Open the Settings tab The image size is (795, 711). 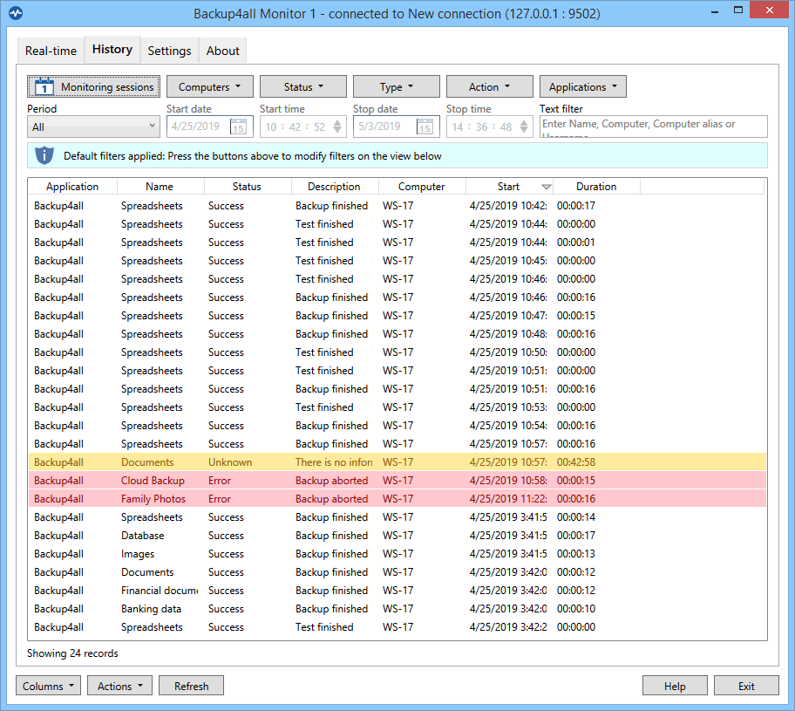pos(169,51)
